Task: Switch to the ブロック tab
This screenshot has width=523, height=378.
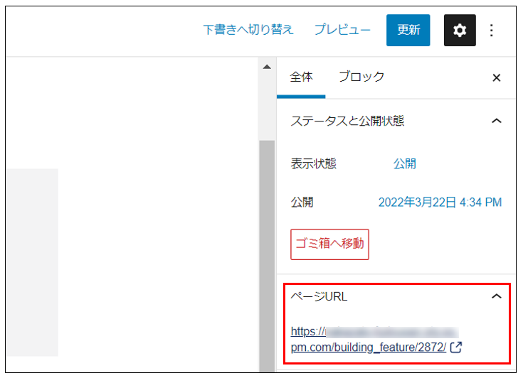Action: 361,77
